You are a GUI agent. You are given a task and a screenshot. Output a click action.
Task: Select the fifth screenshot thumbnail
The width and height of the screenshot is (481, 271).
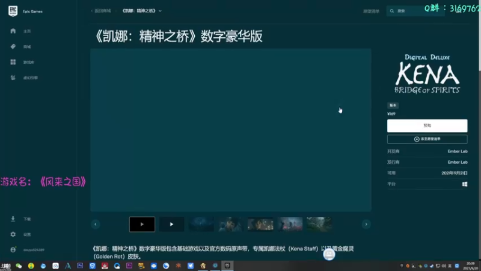(319, 224)
